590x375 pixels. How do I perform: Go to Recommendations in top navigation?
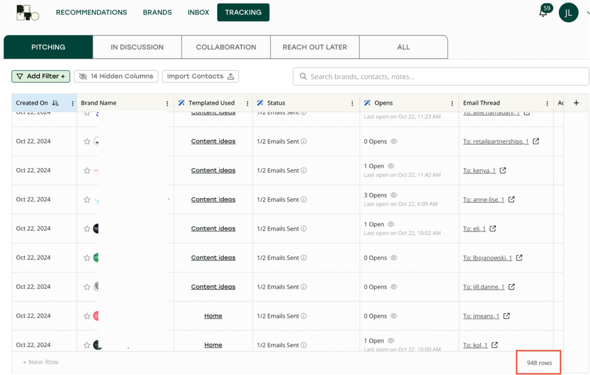coord(91,12)
